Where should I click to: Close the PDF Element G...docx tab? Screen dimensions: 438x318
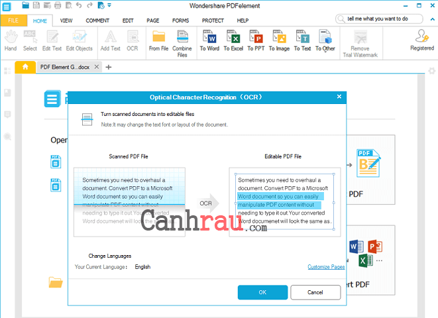point(96,67)
